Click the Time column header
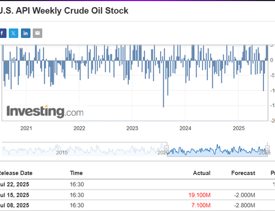 pos(76,173)
